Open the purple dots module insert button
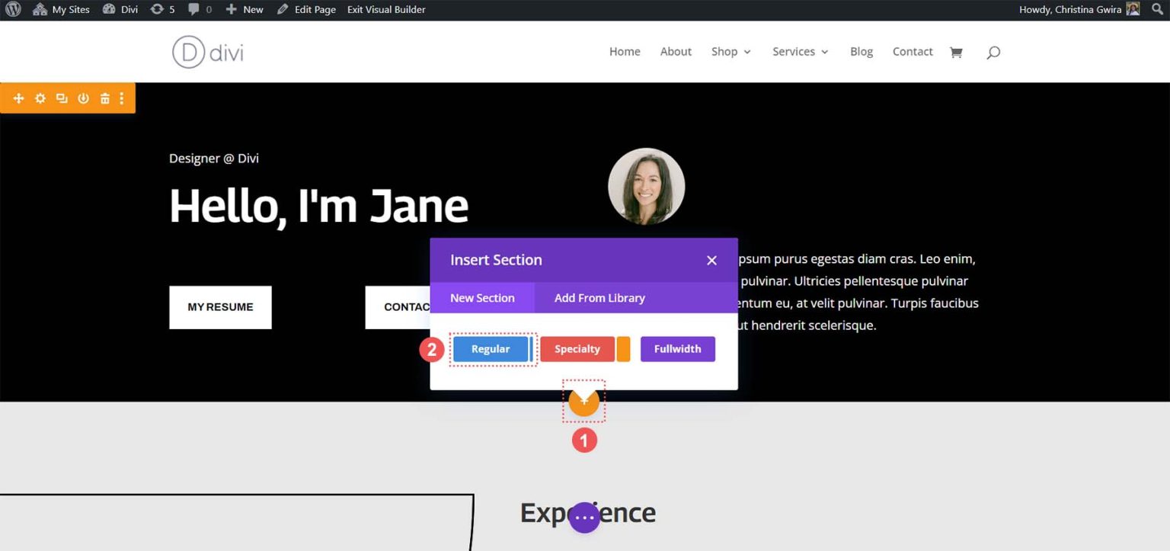 584,517
